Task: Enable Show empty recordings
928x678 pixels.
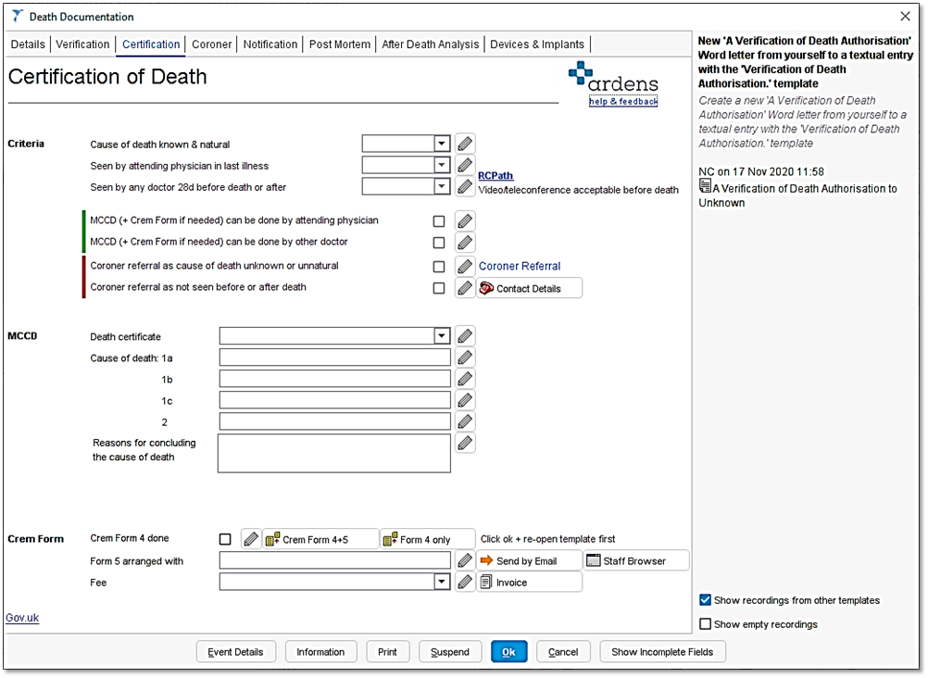Action: coord(705,623)
